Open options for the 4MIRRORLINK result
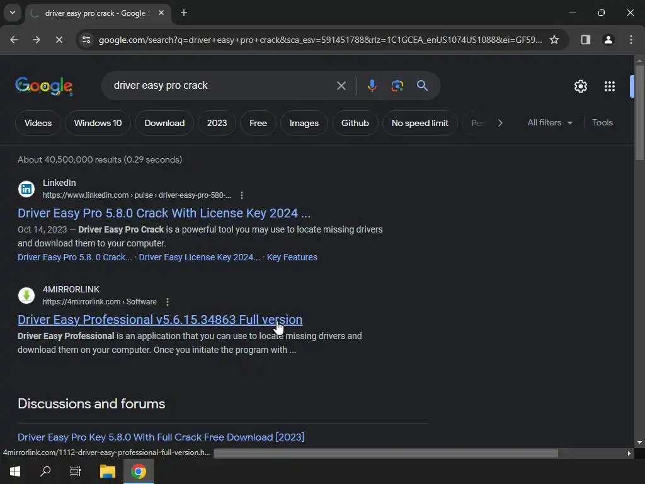The image size is (645, 484). 167,302
